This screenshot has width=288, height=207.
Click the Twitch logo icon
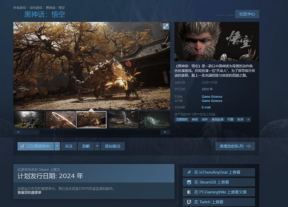189,202
